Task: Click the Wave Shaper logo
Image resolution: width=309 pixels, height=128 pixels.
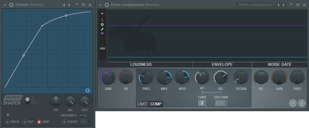Action: point(13,100)
